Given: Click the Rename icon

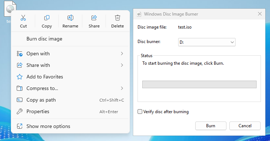Looking at the screenshot, I should pyautogui.click(x=70, y=18).
